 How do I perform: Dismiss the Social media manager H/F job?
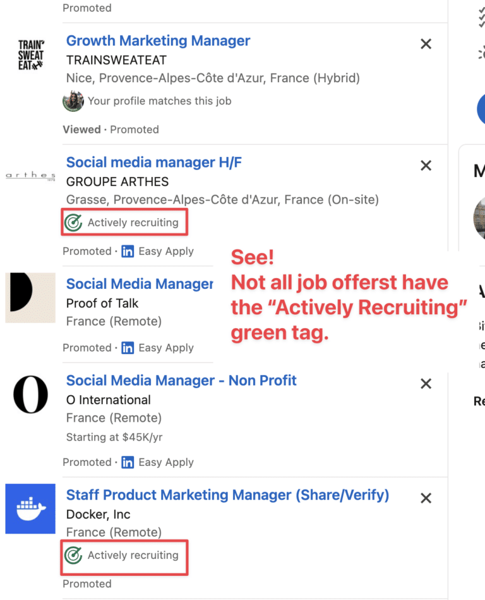coord(426,165)
